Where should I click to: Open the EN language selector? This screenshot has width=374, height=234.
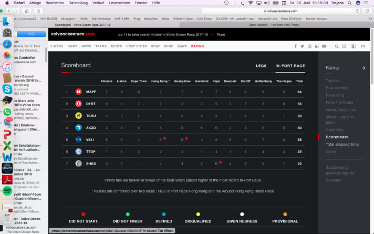coord(363,46)
